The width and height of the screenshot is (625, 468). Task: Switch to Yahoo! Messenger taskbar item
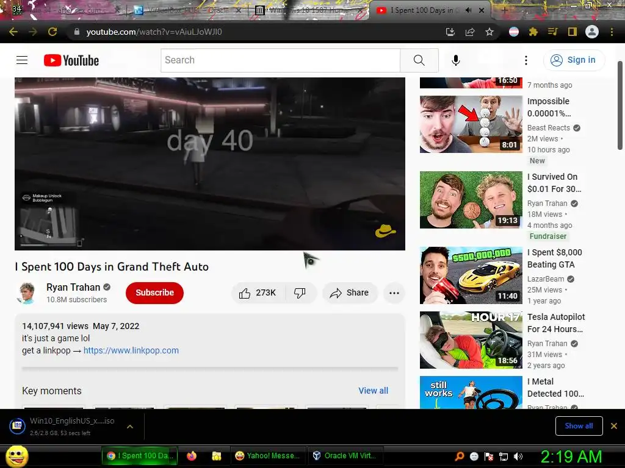coord(267,456)
